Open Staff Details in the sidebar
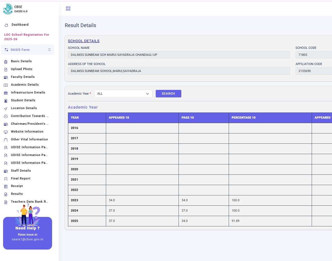The image size is (332, 261). pyautogui.click(x=21, y=171)
